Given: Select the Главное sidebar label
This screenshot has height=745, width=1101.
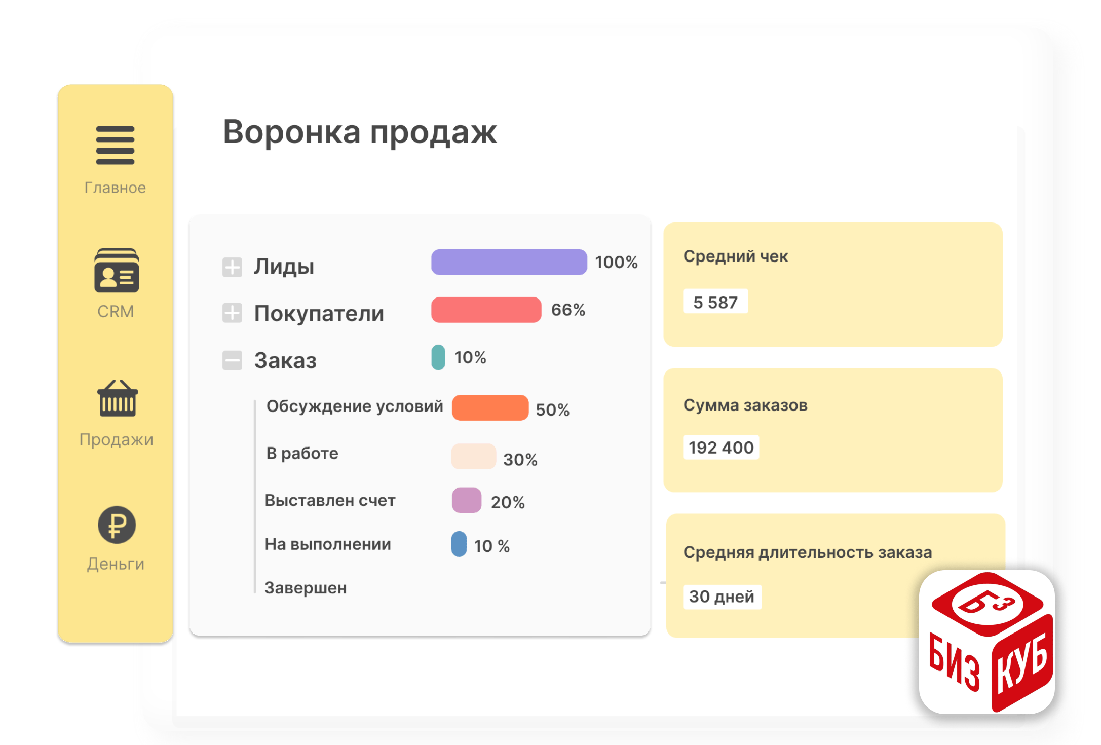Looking at the screenshot, I should pos(115,188).
